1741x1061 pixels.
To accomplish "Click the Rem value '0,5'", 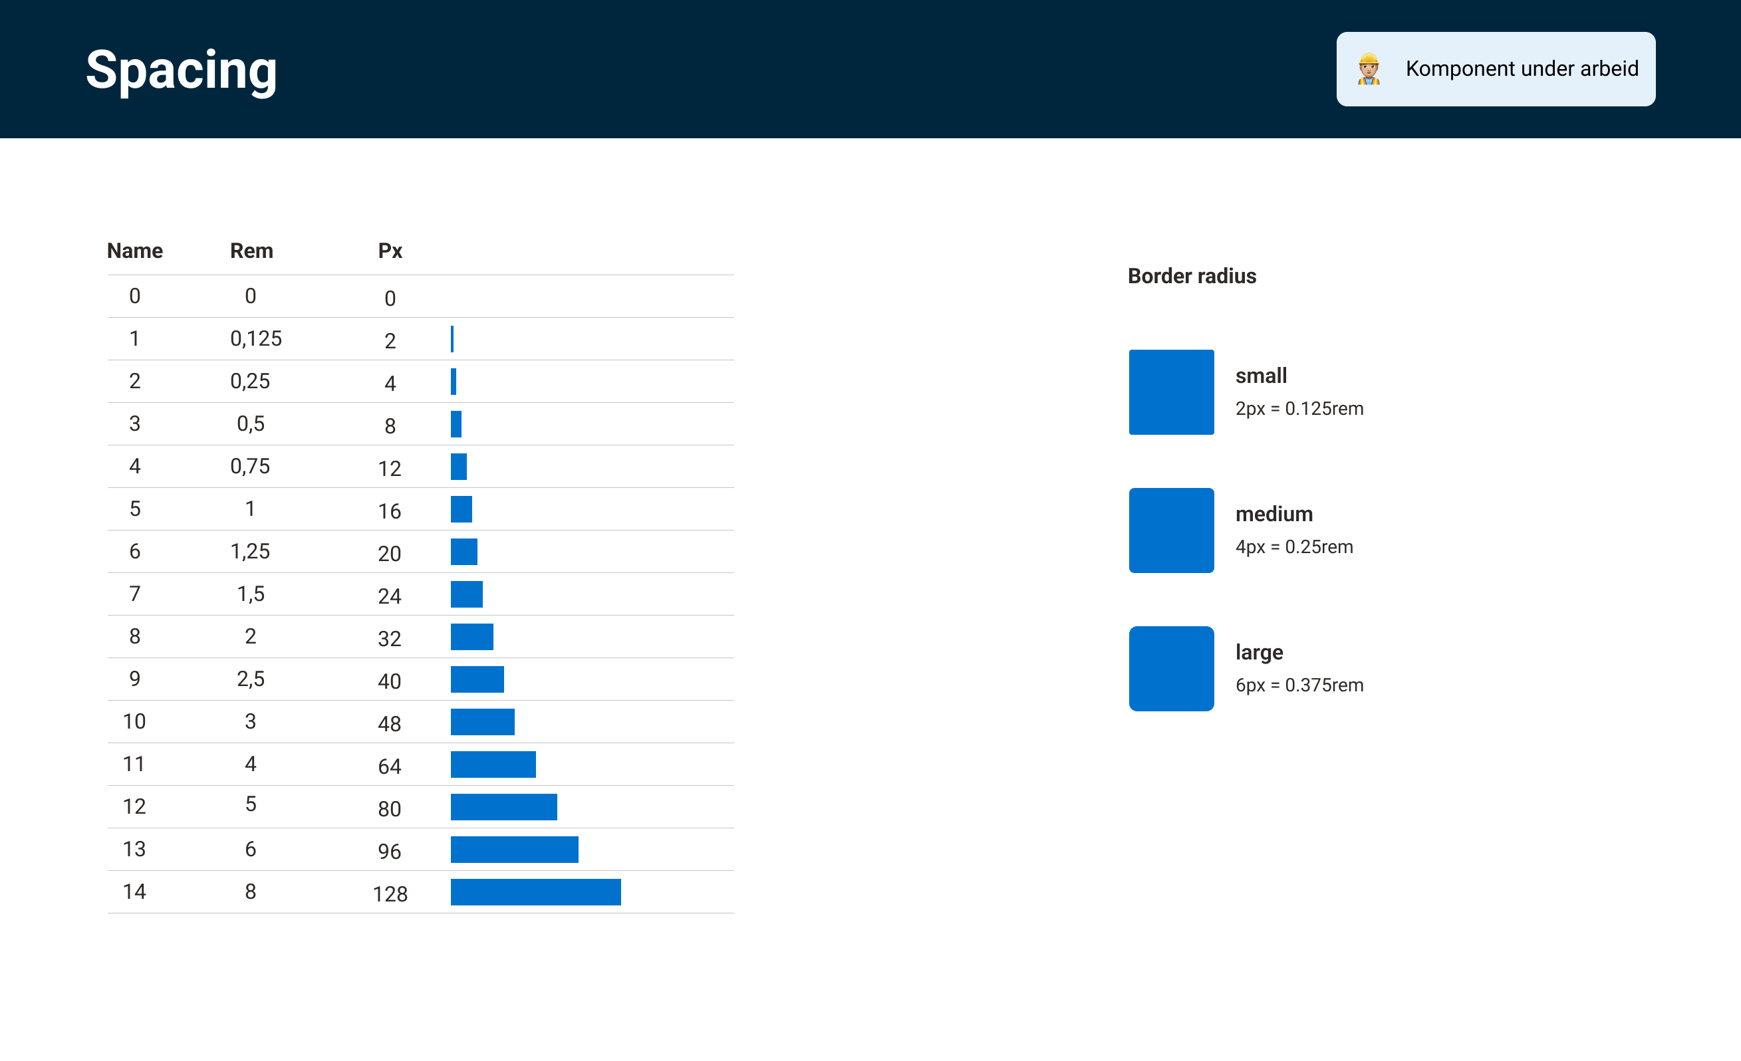I will click(x=251, y=424).
